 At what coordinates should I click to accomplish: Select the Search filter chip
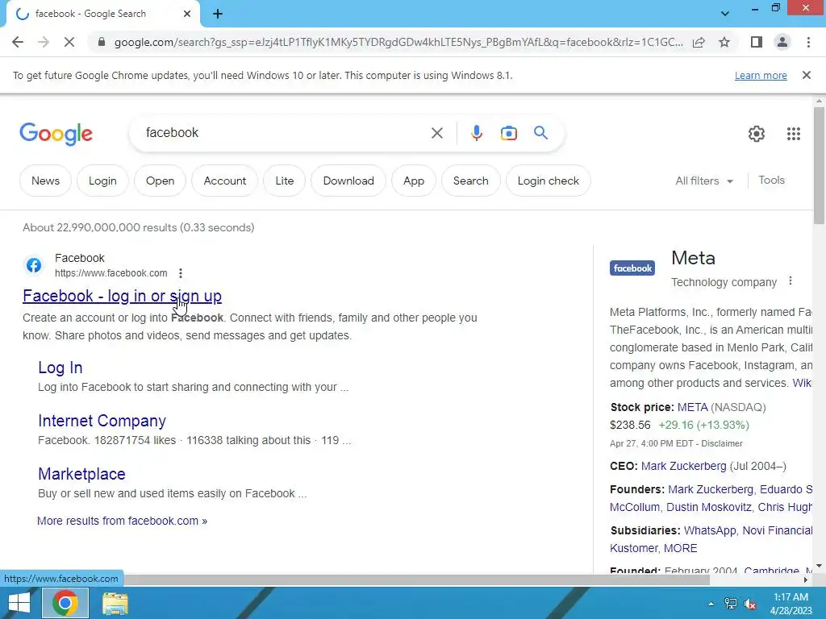(x=470, y=181)
